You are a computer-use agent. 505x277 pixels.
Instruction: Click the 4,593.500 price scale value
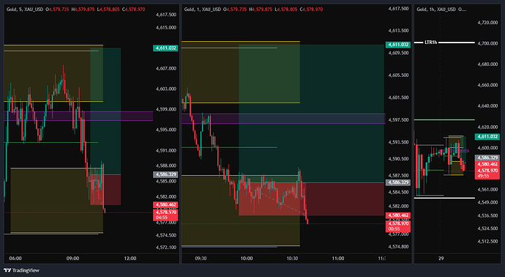pyautogui.click(x=398, y=142)
